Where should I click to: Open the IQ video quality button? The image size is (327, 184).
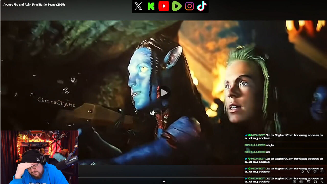point(294,182)
